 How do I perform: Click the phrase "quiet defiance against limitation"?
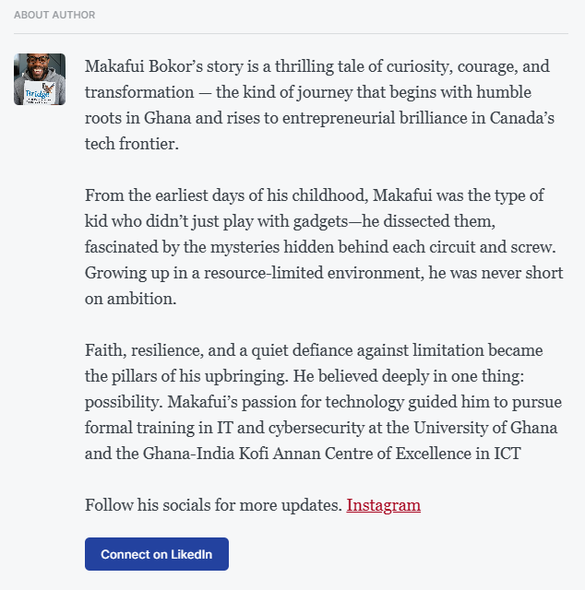(x=355, y=351)
